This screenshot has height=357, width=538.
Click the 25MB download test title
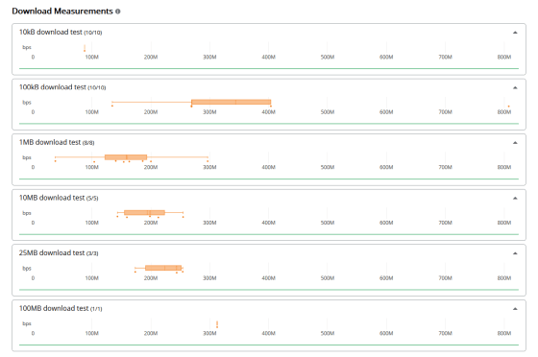point(52,252)
